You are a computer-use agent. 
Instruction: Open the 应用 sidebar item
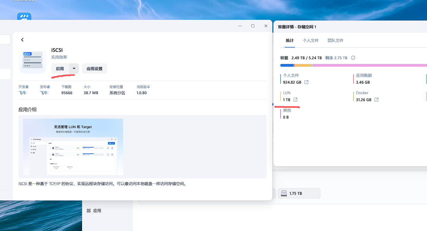[94, 211]
